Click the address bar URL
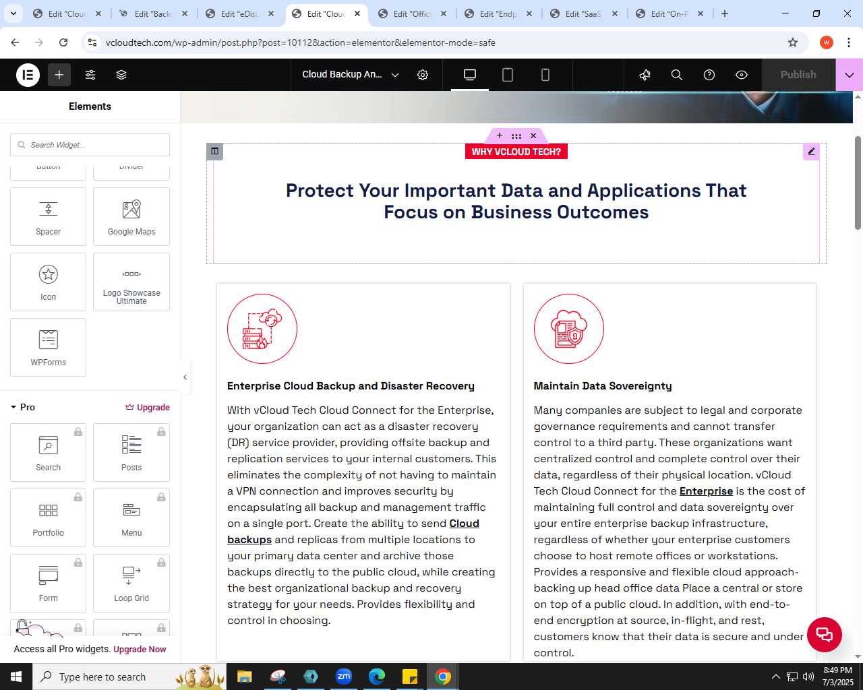Image resolution: width=863 pixels, height=690 pixels. [x=301, y=42]
